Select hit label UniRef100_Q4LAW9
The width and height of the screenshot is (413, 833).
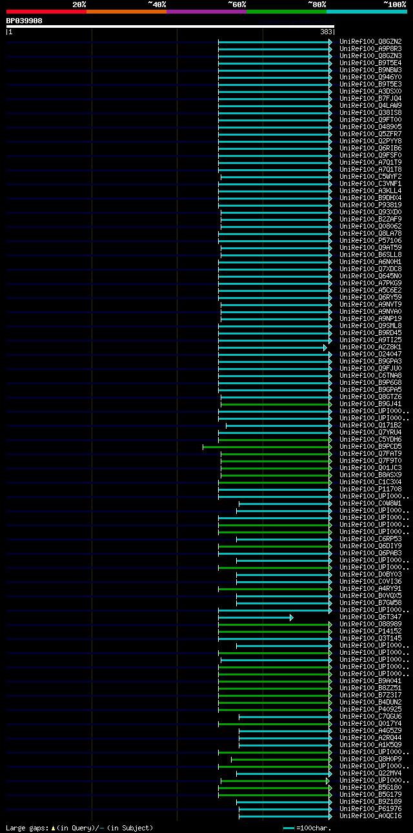[x=370, y=105]
